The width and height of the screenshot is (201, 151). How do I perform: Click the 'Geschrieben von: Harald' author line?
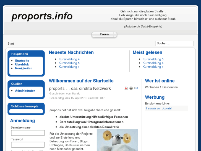[65, 94]
